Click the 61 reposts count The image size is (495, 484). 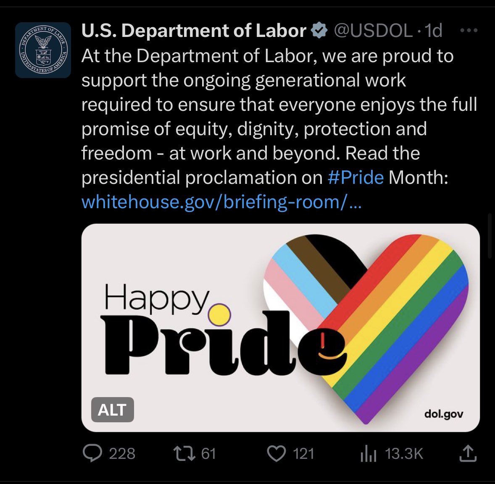[x=208, y=454]
